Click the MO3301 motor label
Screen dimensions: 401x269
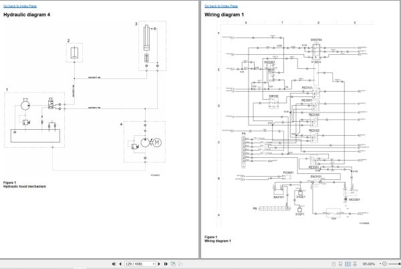click(354, 199)
